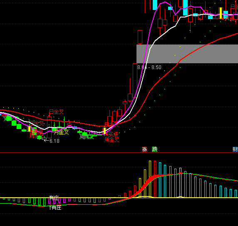The image size is (238, 226).
Task: Open the blue 财 icon at right edge
Action: [235, 149]
